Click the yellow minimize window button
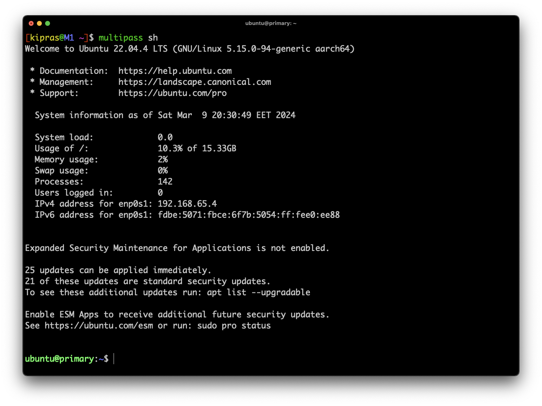The width and height of the screenshot is (542, 406). (x=39, y=23)
